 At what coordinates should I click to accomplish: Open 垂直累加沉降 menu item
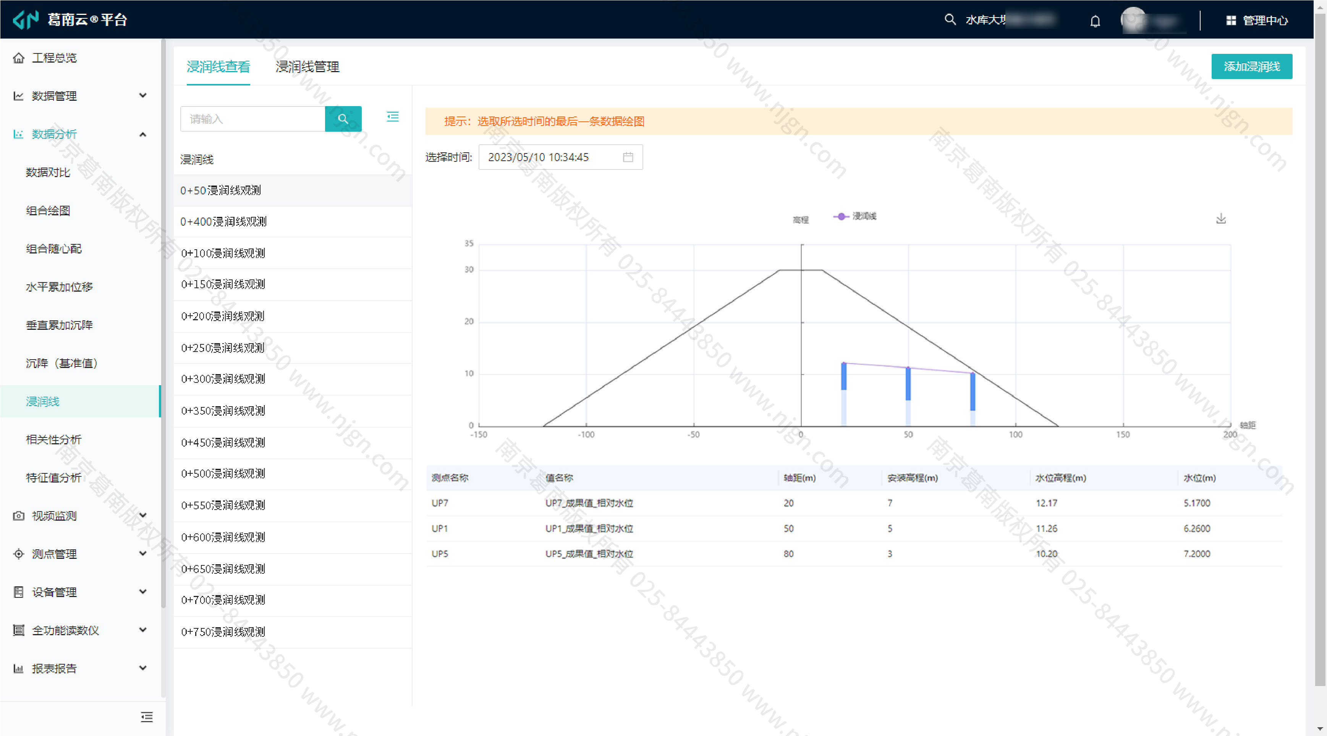[x=59, y=325]
